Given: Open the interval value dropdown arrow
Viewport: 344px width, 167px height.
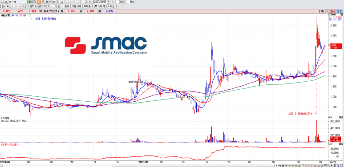Looking at the screenshot, I should point(88,2).
